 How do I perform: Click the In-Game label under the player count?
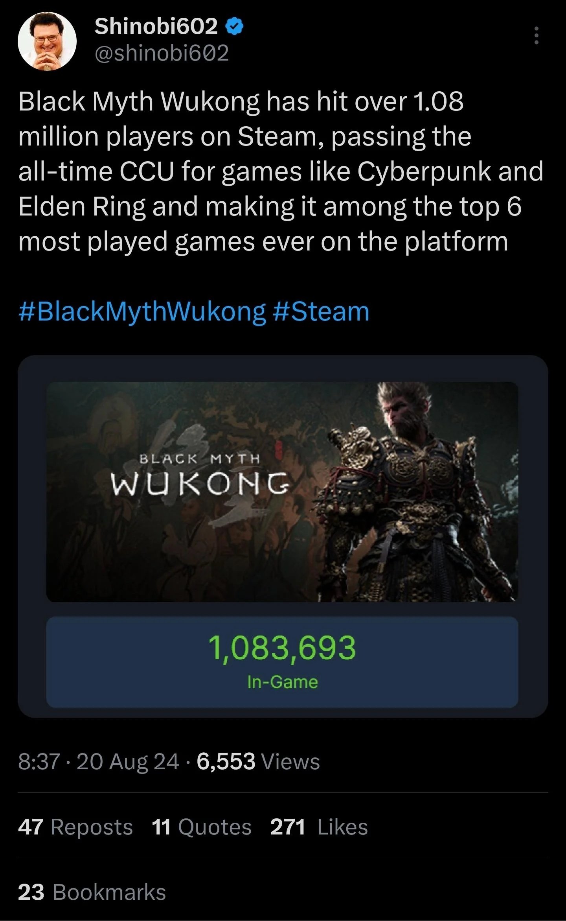pyautogui.click(x=282, y=682)
